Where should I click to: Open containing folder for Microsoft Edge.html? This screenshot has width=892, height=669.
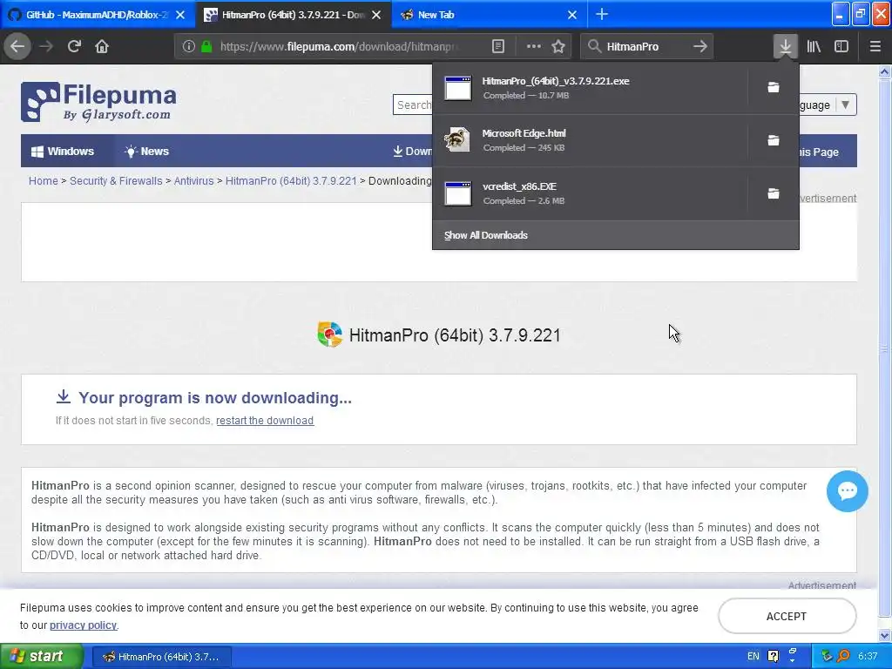774,140
